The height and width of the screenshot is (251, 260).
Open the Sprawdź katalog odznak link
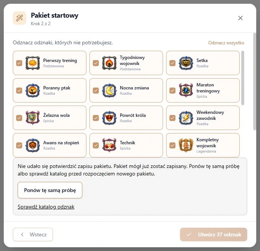(46, 207)
